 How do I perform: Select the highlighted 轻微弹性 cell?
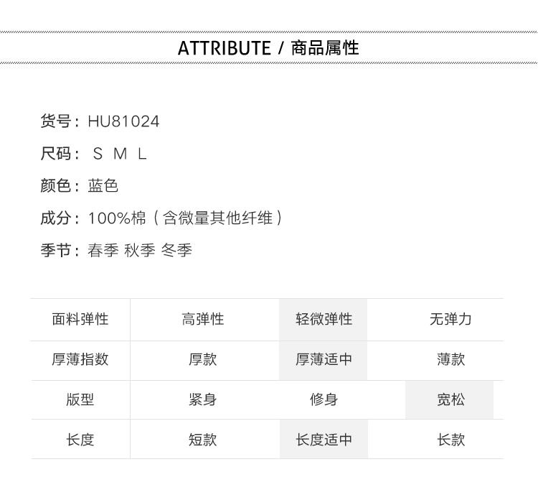point(324,320)
